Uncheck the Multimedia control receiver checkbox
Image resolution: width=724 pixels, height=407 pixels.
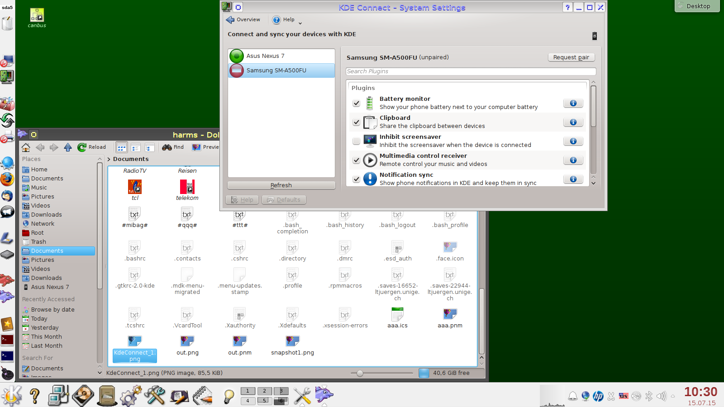[356, 160]
